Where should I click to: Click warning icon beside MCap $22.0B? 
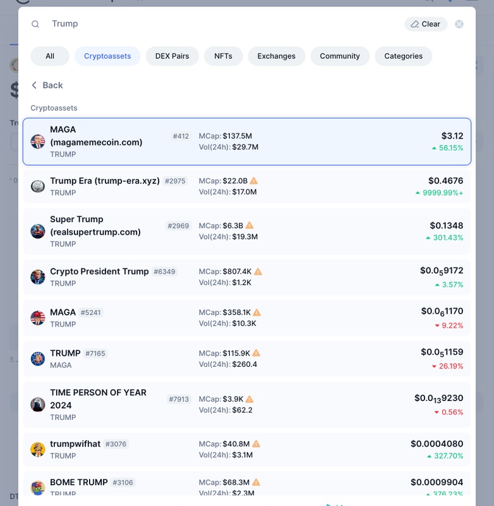(254, 181)
